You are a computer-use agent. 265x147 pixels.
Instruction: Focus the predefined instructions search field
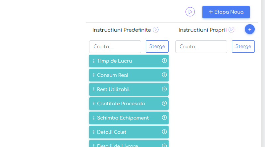click(x=115, y=47)
